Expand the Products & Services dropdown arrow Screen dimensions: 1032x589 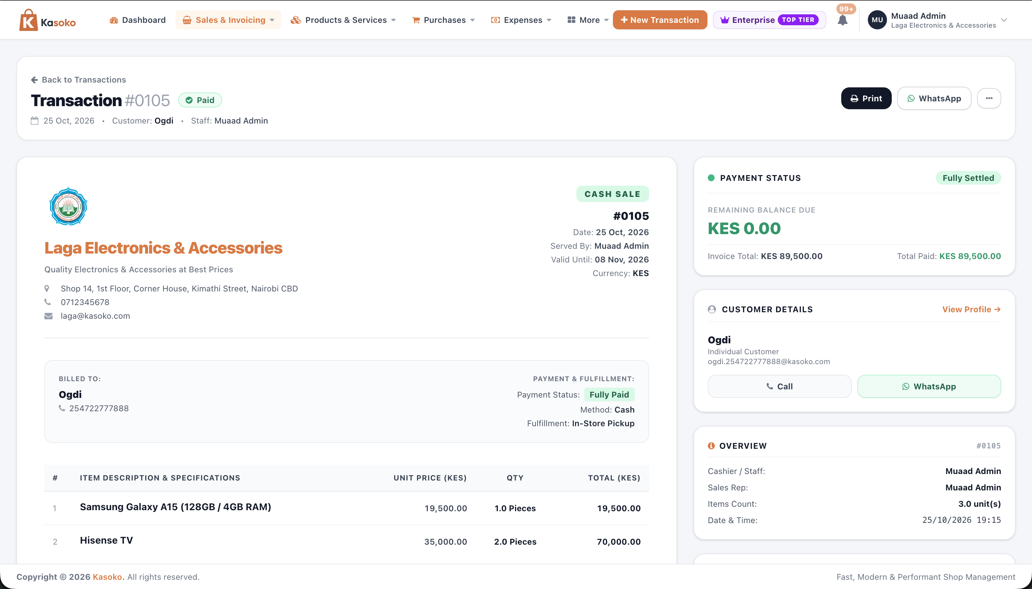[x=393, y=20]
